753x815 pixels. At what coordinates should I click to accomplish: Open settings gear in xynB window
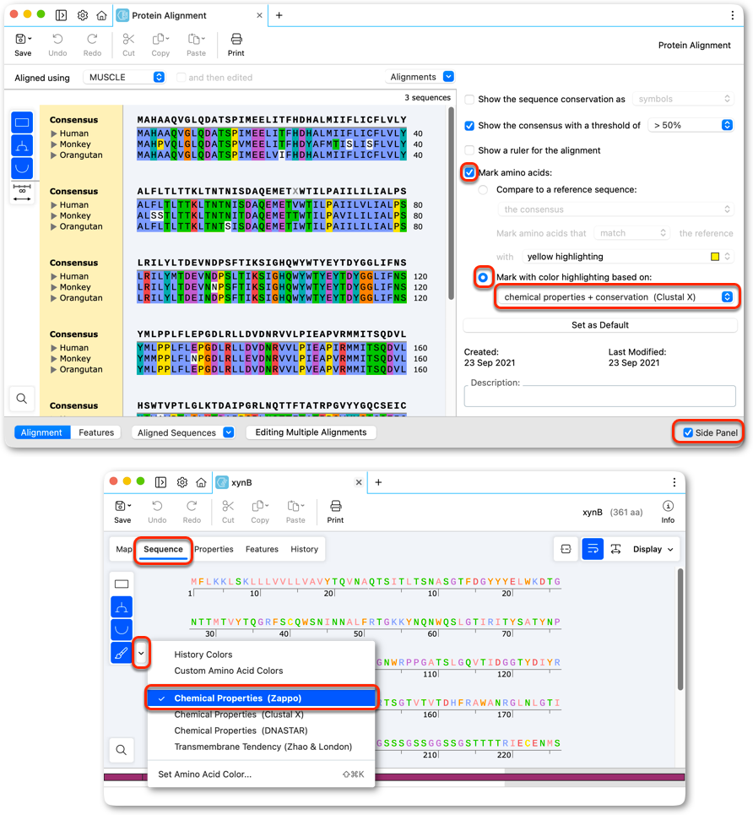181,482
